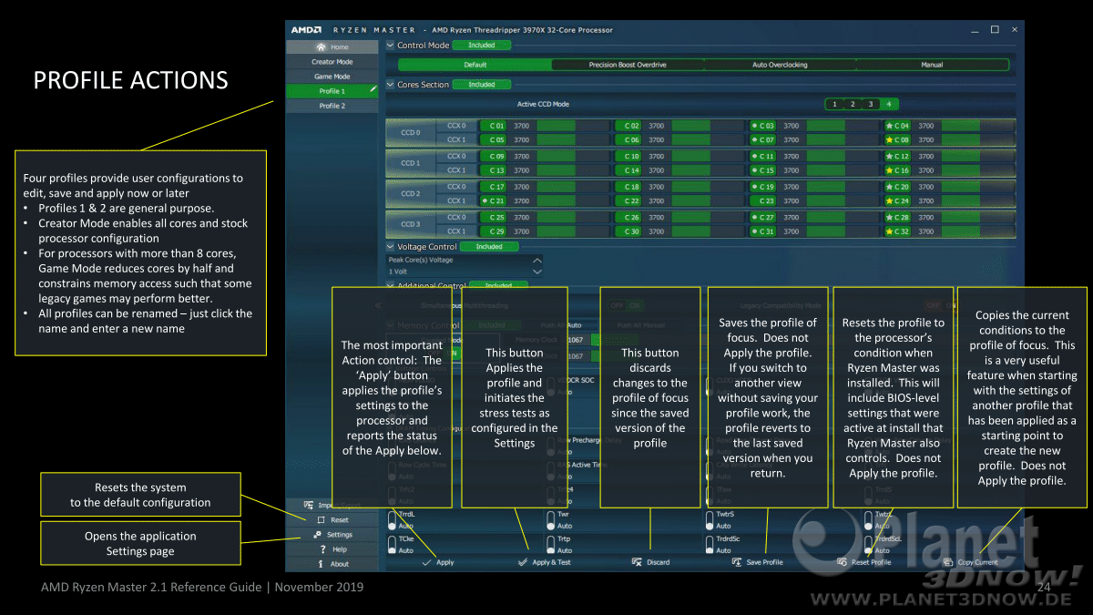Click the CCD 0 group label
The image size is (1093, 615).
(x=411, y=133)
